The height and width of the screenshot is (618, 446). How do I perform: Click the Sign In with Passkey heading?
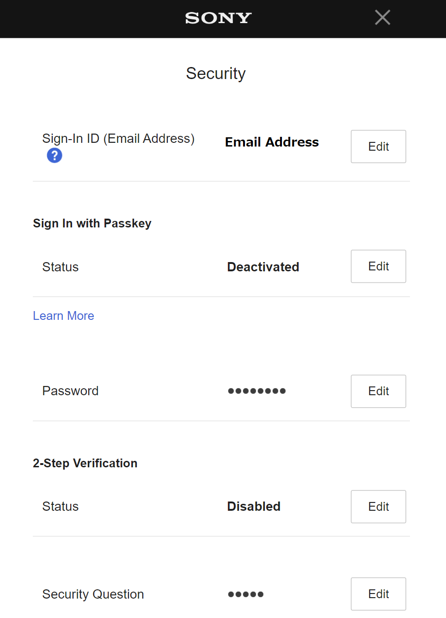tap(92, 223)
